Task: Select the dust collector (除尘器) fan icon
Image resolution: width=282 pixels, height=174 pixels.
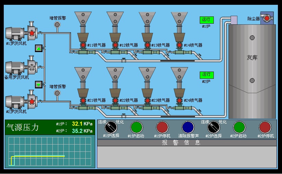Action: tap(267, 18)
